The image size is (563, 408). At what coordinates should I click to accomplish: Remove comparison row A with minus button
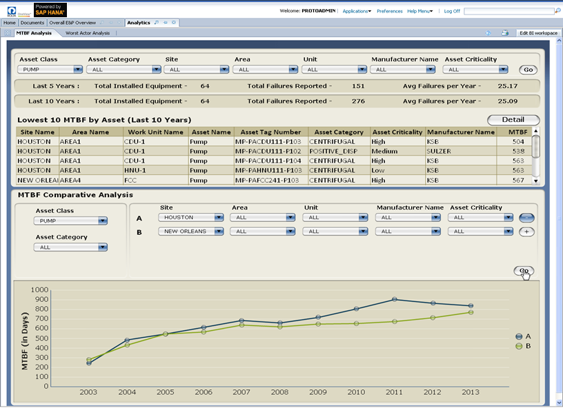click(x=526, y=218)
